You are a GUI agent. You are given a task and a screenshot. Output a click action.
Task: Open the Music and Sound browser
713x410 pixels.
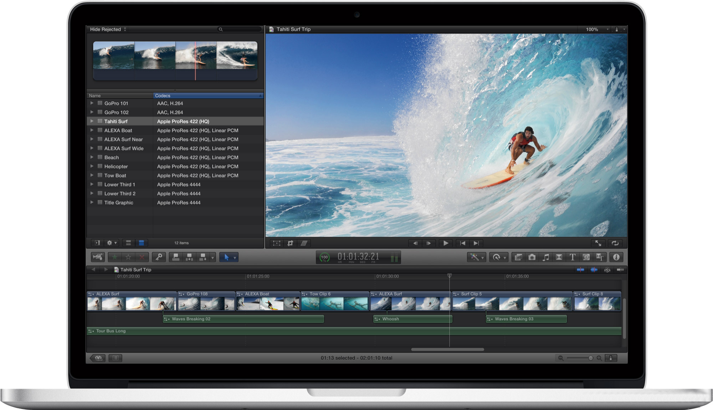546,257
